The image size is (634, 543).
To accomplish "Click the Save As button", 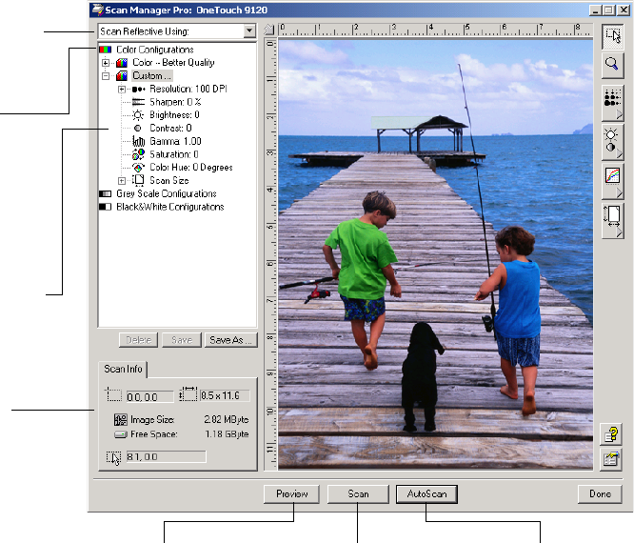I will tap(231, 340).
